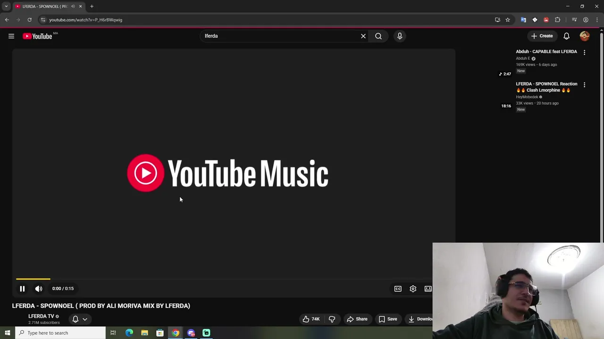The width and height of the screenshot is (604, 339).
Task: Open Discord from the taskbar
Action: (x=191, y=333)
